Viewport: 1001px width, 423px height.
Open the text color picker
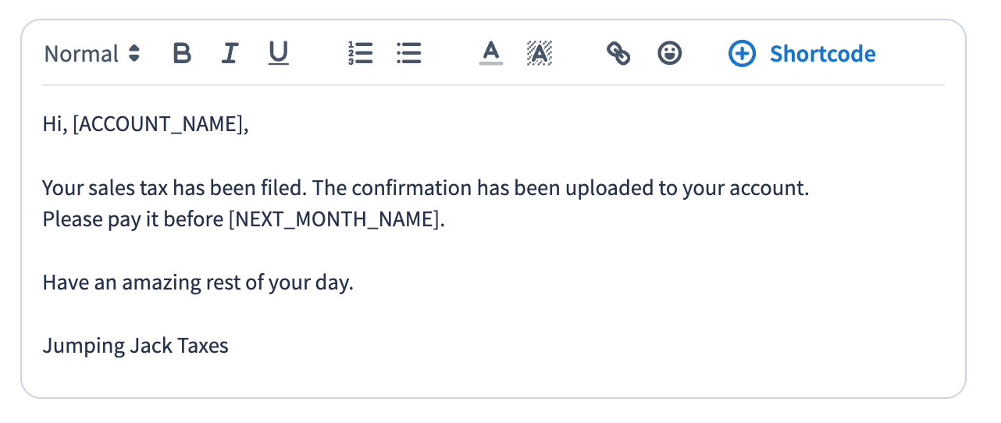[490, 54]
